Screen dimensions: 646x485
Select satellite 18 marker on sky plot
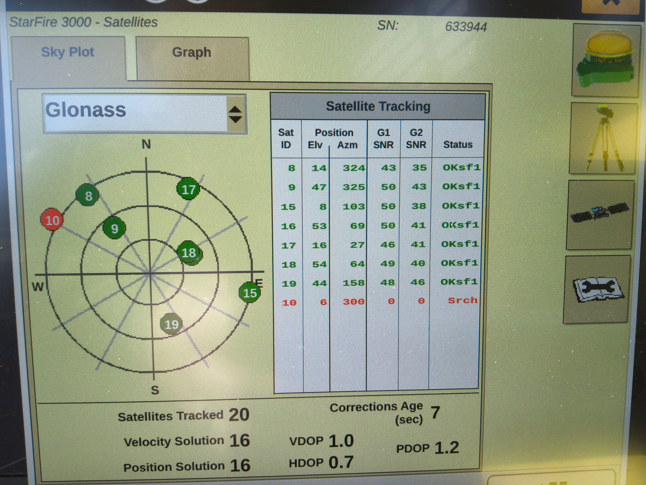[189, 253]
